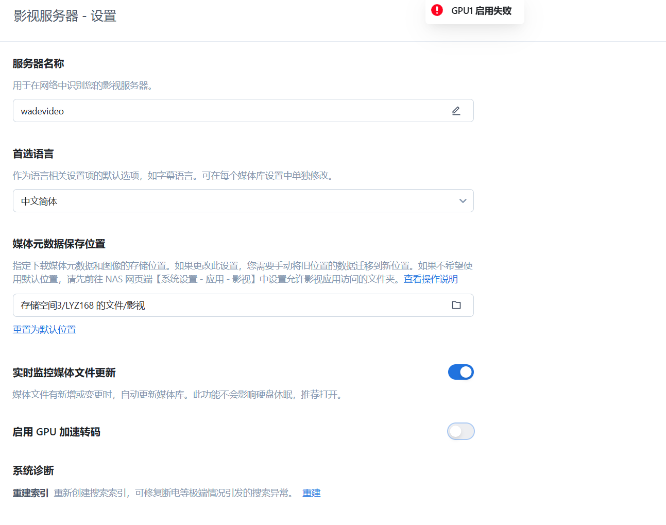The width and height of the screenshot is (666, 525).
Task: Click 媒体元数据保存位置 section heading
Action: pyautogui.click(x=59, y=244)
